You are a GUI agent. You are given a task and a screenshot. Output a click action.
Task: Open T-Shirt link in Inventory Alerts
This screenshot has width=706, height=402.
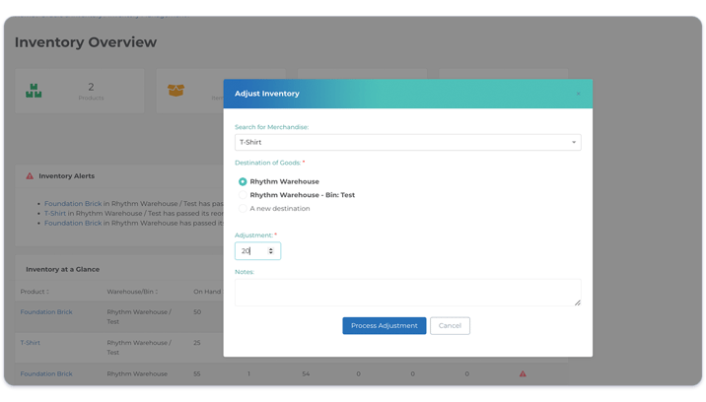click(x=55, y=214)
